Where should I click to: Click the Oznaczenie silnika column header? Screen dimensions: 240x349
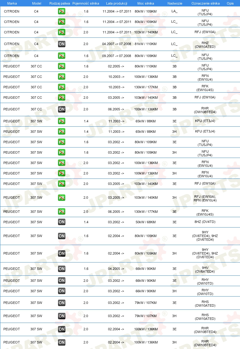[205, 3]
